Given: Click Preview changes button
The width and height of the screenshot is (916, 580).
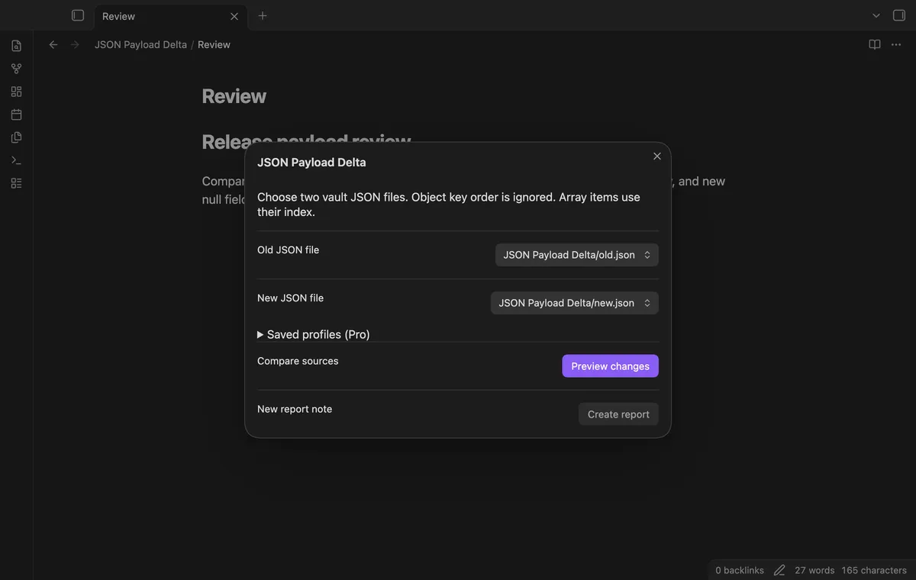Looking at the screenshot, I should pyautogui.click(x=611, y=366).
